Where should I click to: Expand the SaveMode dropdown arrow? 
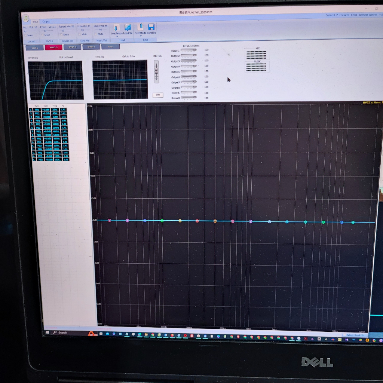141,36
